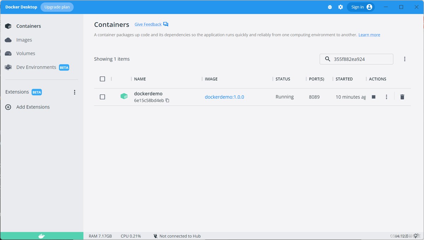Click the Extensions section label
The width and height of the screenshot is (424, 240).
coord(17,92)
